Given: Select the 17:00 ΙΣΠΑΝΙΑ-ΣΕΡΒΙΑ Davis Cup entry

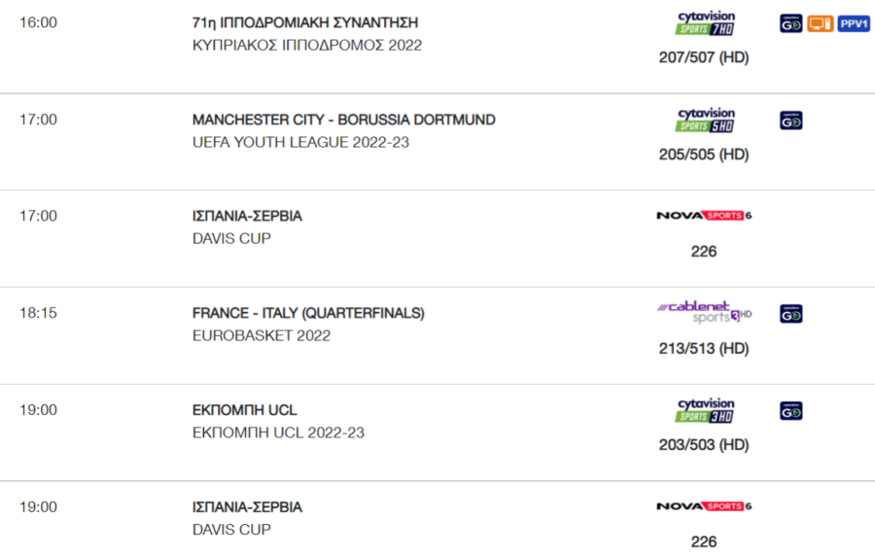Looking at the screenshot, I should point(247,217).
